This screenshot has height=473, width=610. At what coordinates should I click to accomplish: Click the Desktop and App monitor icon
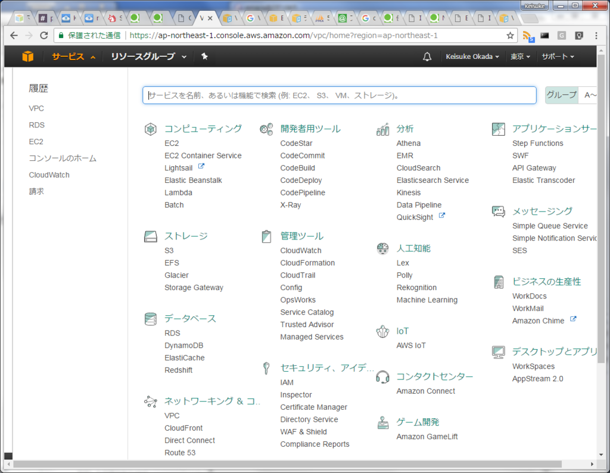pos(499,352)
